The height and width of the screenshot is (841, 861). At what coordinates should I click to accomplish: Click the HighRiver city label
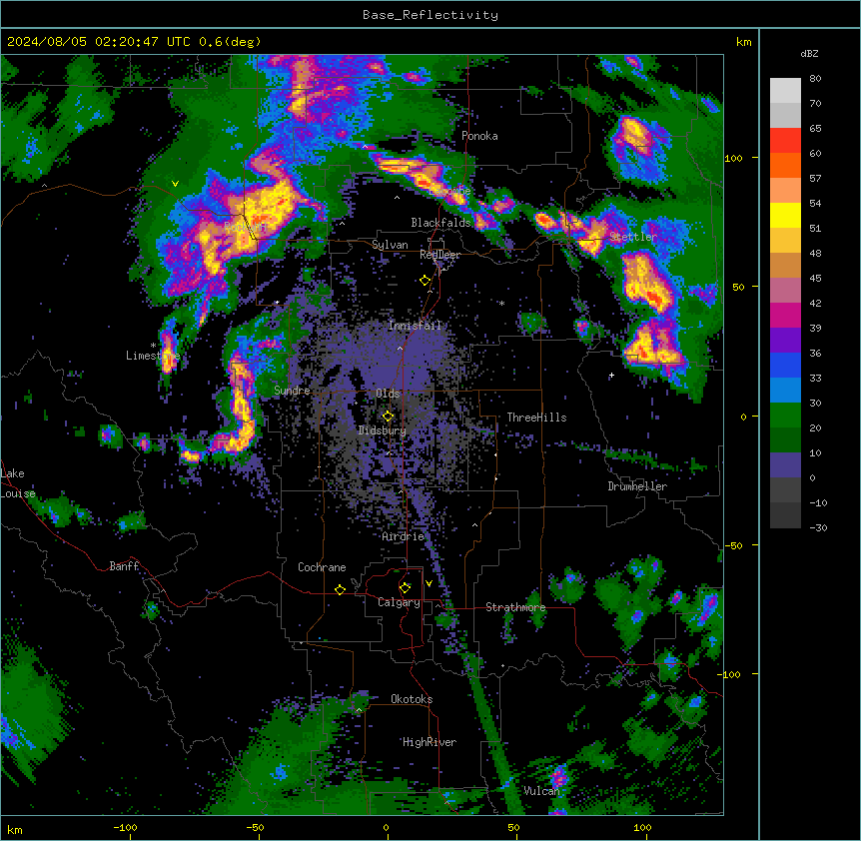tap(430, 742)
